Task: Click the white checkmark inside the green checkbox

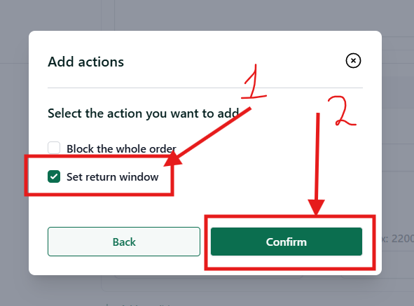Action: 54,176
